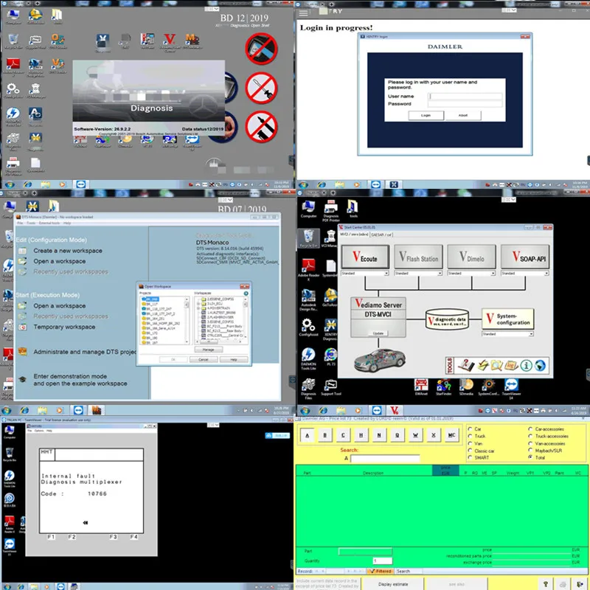This screenshot has width=590, height=590.
Task: Select the Classic car radio button
Action: tap(470, 451)
